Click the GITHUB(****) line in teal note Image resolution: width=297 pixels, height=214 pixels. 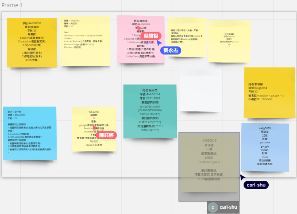click(150, 130)
